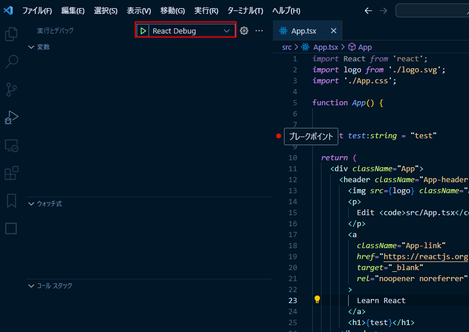Screen dimensions: 469x332
Task: Click the App.tsx breadcrumb segment
Action: click(x=326, y=47)
